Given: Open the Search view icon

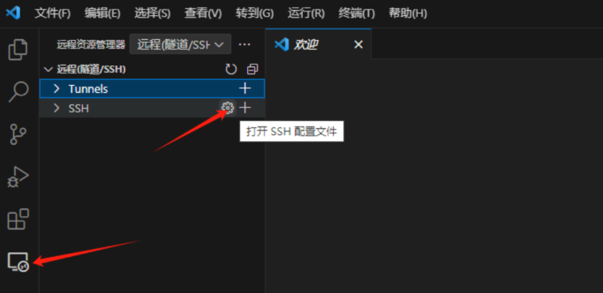Looking at the screenshot, I should point(18,91).
